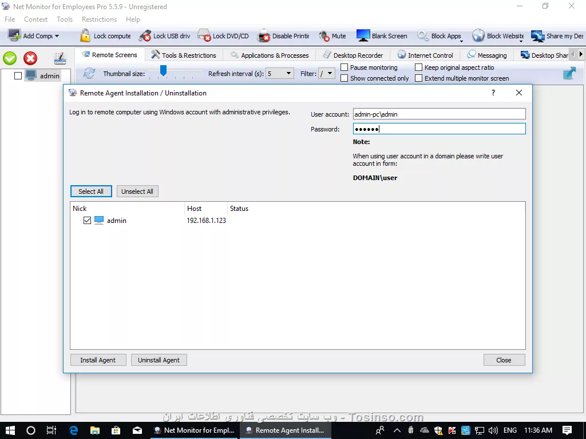Switch to Internet Control tab
The width and height of the screenshot is (586, 439).
(x=425, y=55)
